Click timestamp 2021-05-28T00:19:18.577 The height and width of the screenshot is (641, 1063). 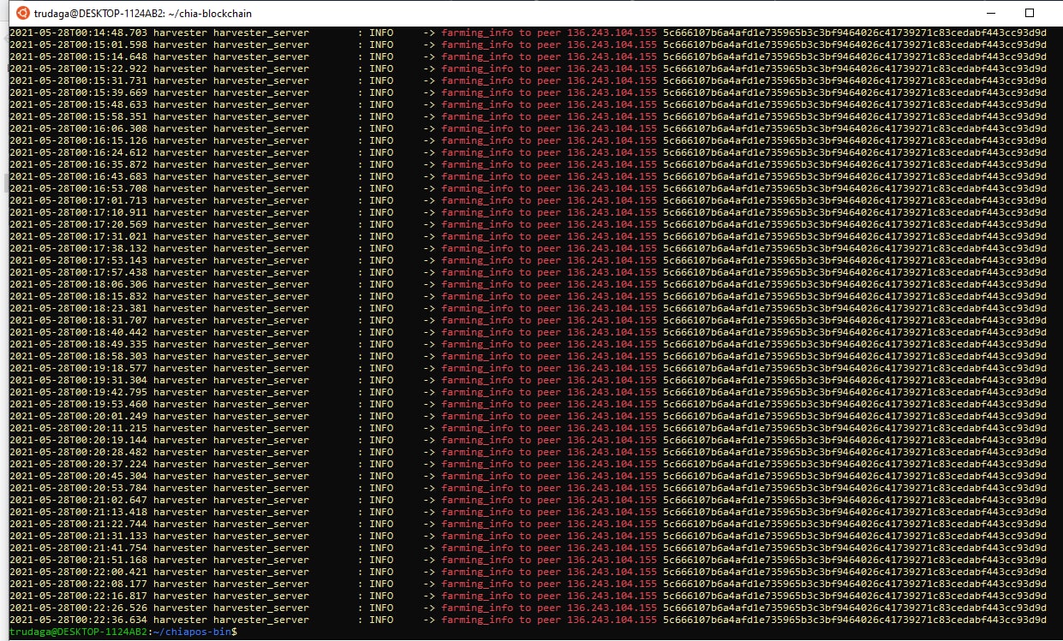[78, 368]
